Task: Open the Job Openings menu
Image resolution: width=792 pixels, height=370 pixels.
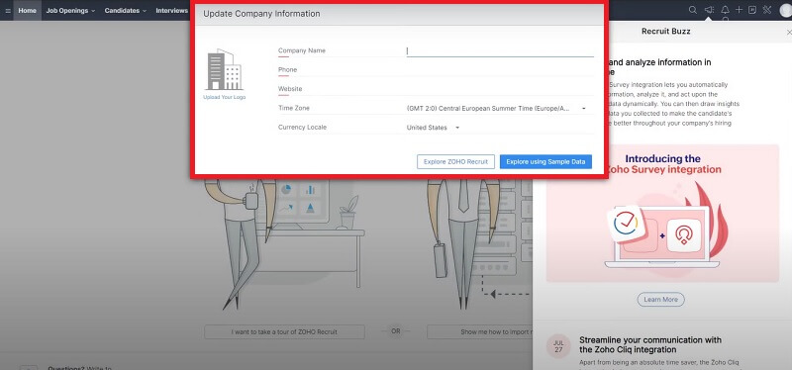Action: point(70,10)
